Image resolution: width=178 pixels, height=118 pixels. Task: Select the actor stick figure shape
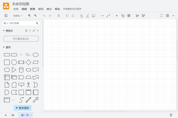[28, 85]
